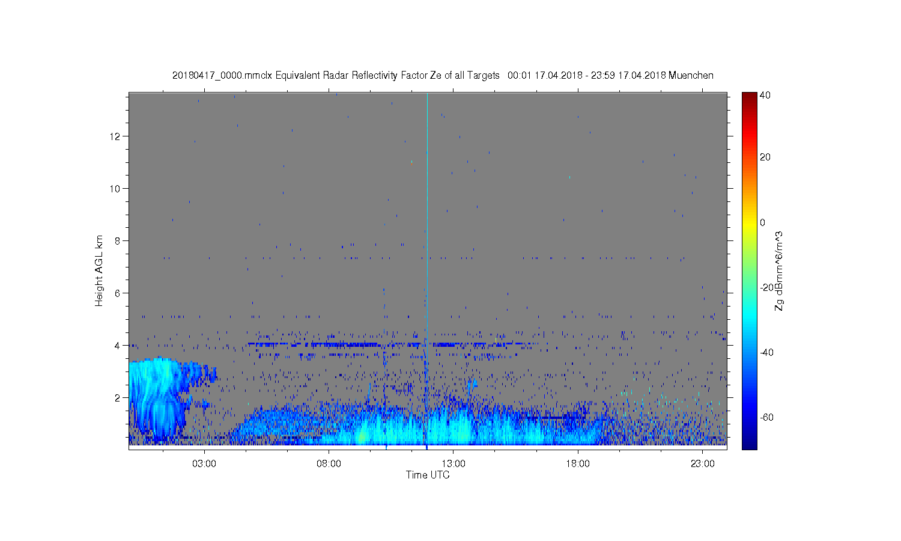Click the 03:00 time axis label

pos(204,464)
